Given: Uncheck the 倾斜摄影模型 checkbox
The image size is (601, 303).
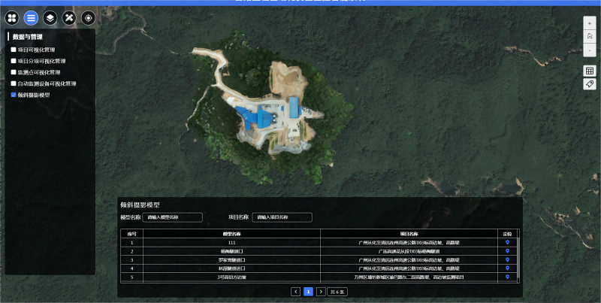Looking at the screenshot, I should click(x=14, y=95).
